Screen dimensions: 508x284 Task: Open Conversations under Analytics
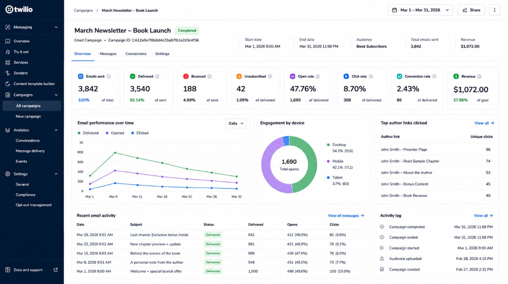point(28,141)
